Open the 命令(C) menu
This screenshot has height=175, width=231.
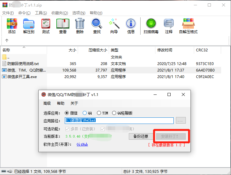click(x=24, y=13)
